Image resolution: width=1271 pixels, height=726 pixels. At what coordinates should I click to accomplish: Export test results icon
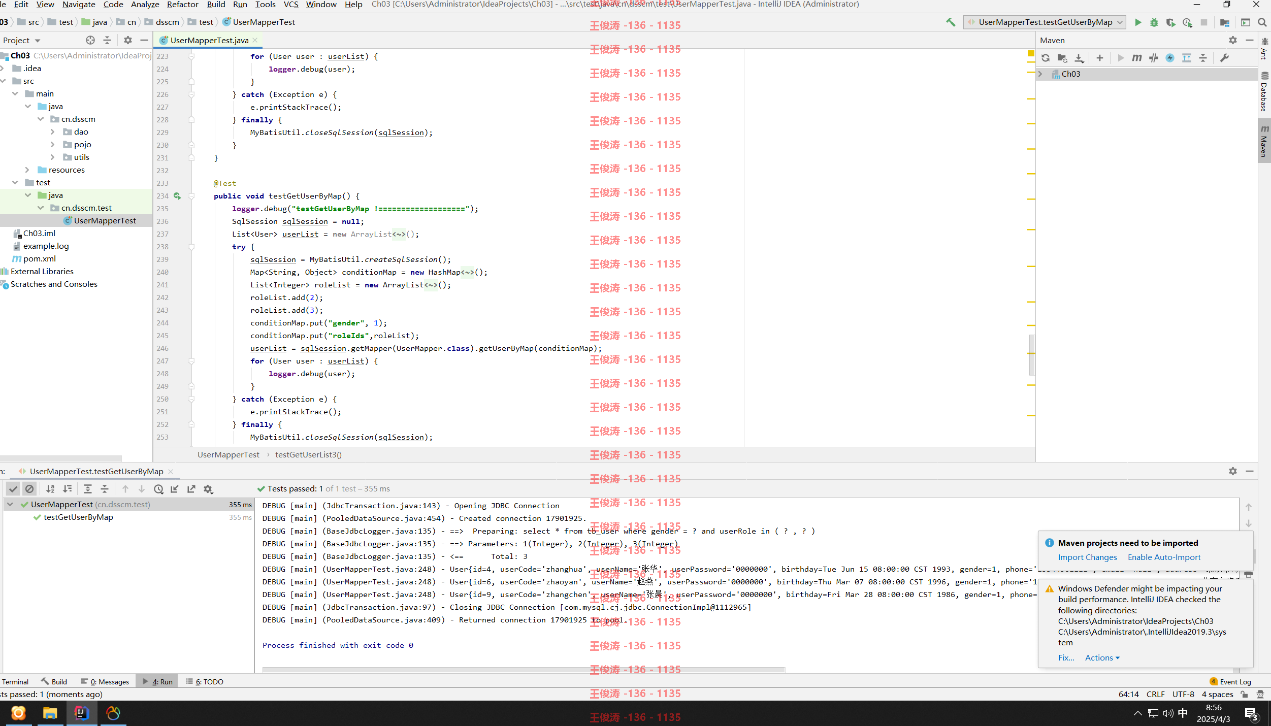tap(191, 489)
